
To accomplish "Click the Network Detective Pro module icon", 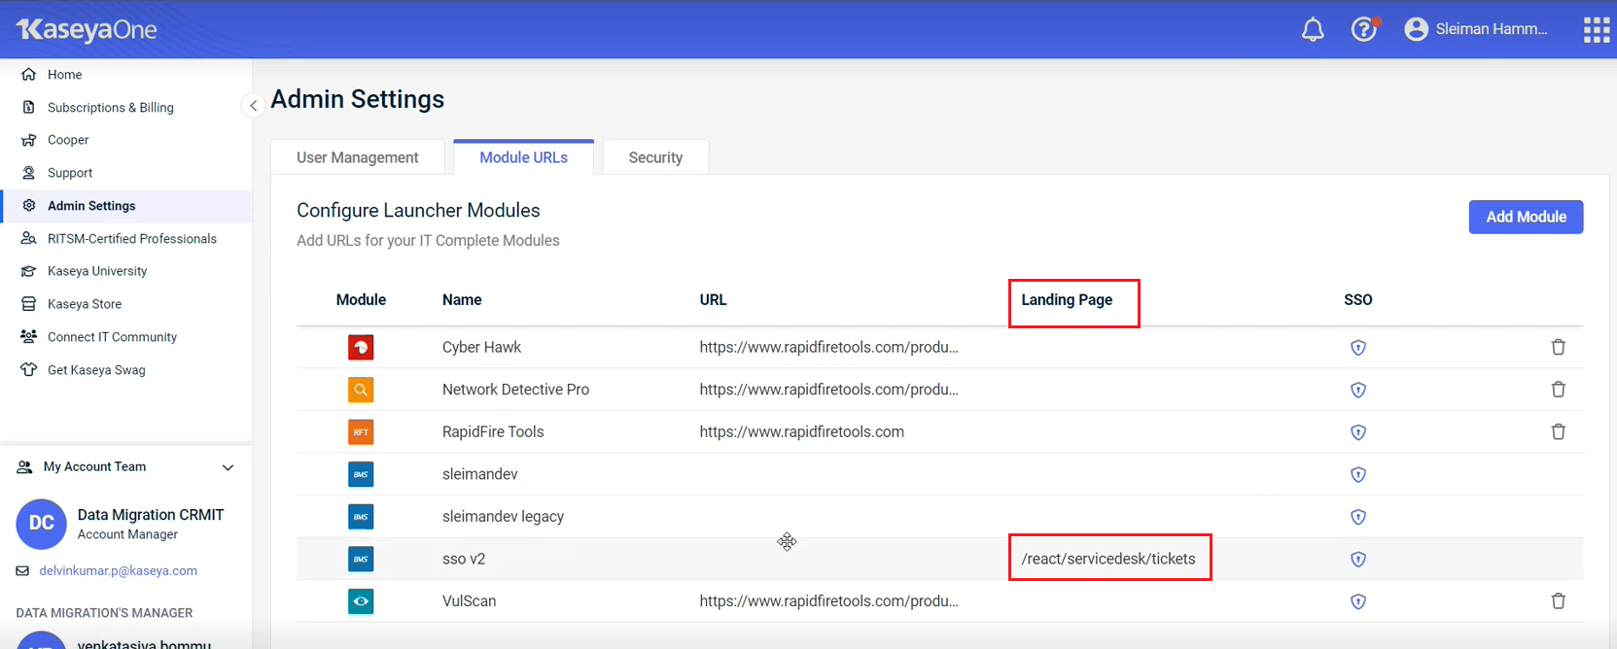I will pyautogui.click(x=361, y=390).
